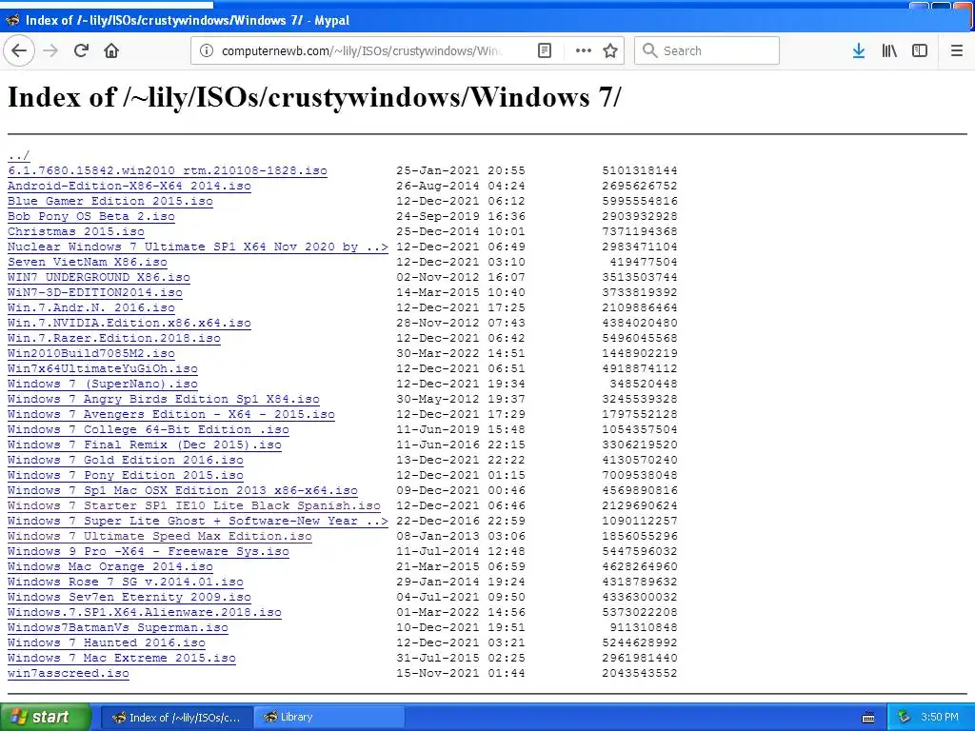
Task: Go to the Home page icon
Action: [111, 50]
